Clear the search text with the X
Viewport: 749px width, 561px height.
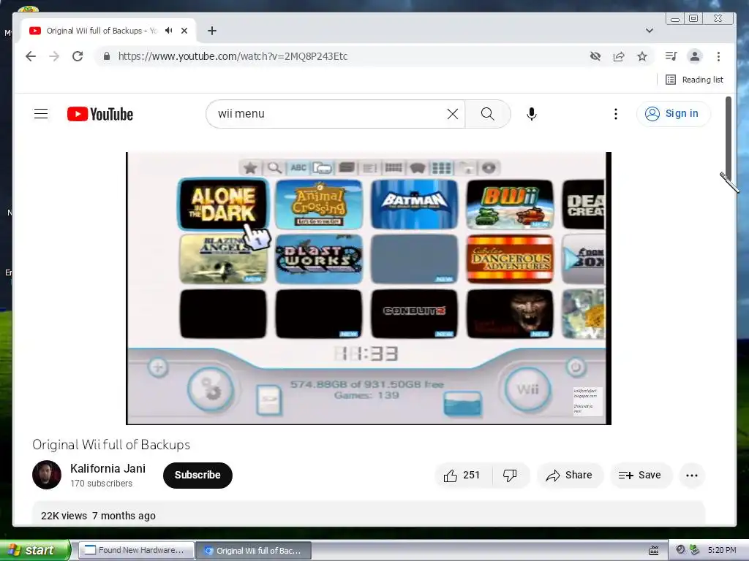(452, 113)
